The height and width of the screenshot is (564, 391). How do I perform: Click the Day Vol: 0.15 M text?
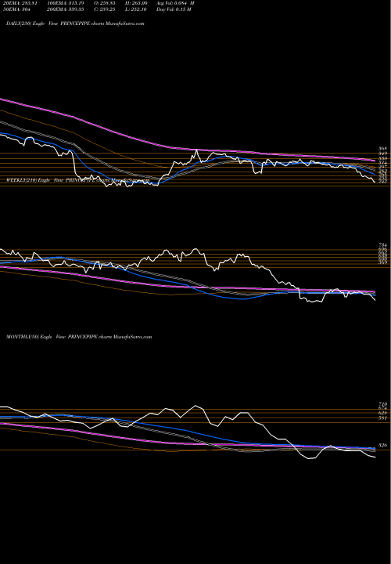coord(174,9)
